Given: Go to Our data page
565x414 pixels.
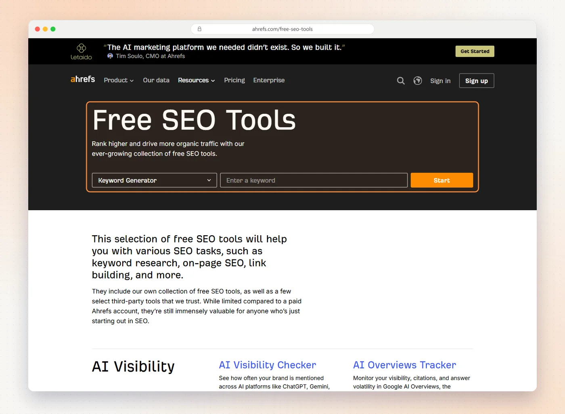Looking at the screenshot, I should coord(156,80).
